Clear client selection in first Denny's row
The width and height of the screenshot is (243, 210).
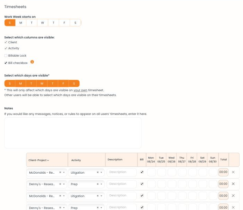tap(60, 184)
